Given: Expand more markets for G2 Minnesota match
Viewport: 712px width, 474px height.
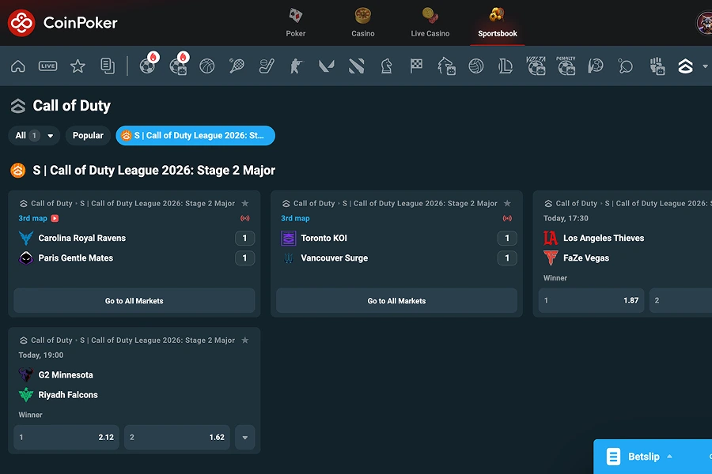Looking at the screenshot, I should [245, 438].
